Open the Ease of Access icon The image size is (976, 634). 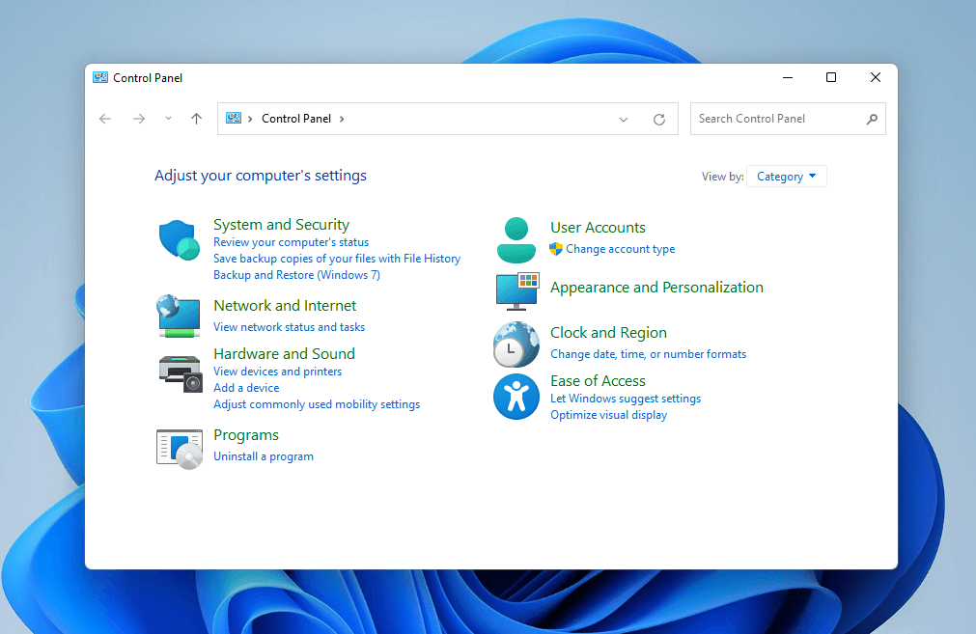click(x=516, y=397)
